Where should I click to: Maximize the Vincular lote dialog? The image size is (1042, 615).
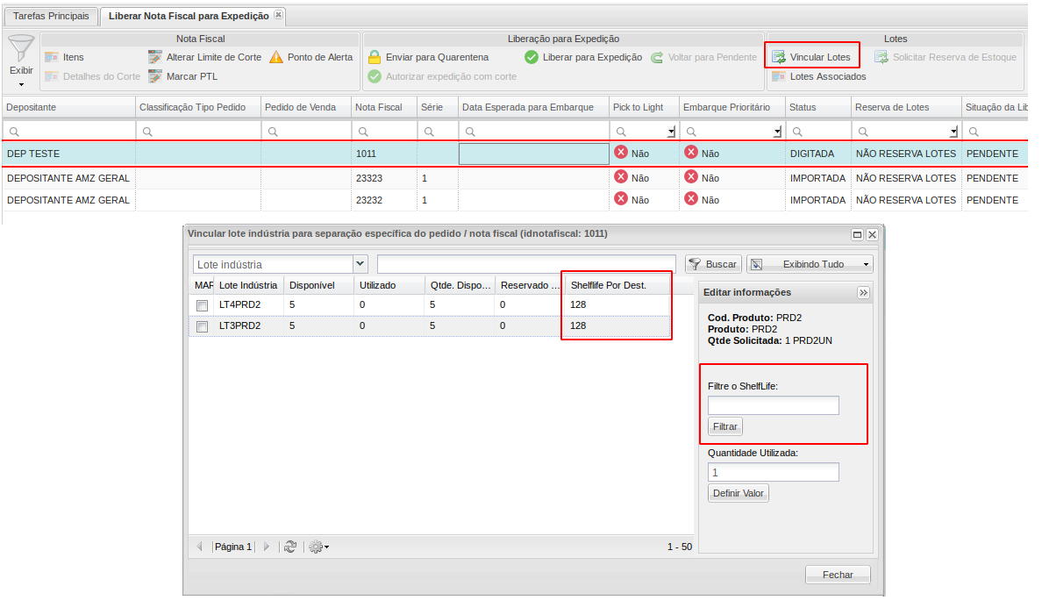click(857, 235)
